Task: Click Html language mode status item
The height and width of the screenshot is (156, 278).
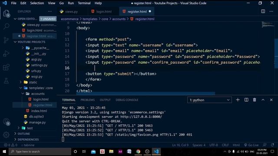Action: click(x=236, y=145)
